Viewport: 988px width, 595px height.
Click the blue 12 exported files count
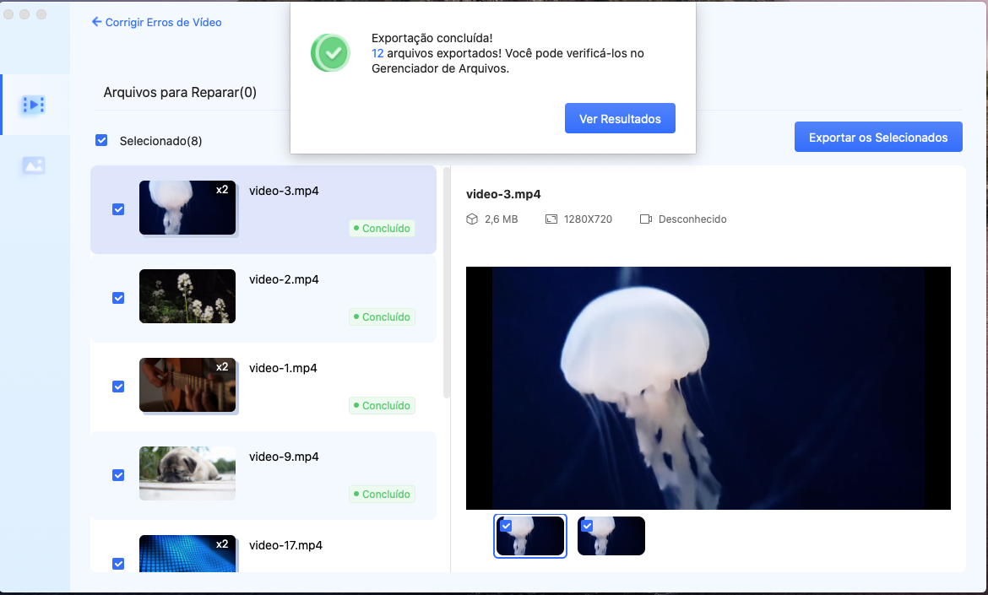(x=377, y=53)
